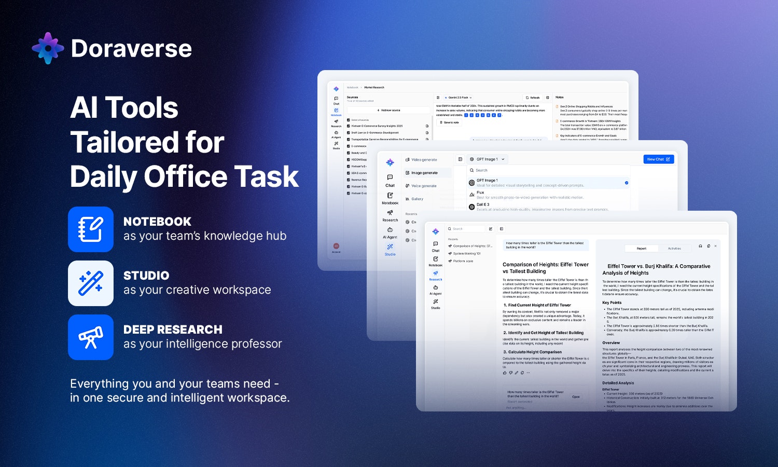Click the copy icon in the report panel header
Viewport: 778px width, 467px height.
(708, 246)
